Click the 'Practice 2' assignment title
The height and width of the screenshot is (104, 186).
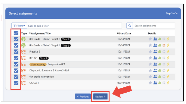pyautogui.click(x=35, y=52)
